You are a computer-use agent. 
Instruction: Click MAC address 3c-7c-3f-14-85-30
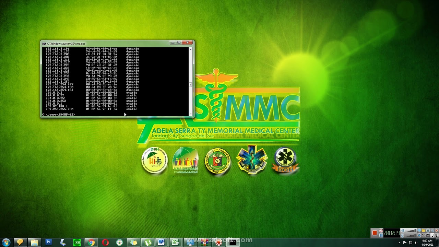(102, 57)
